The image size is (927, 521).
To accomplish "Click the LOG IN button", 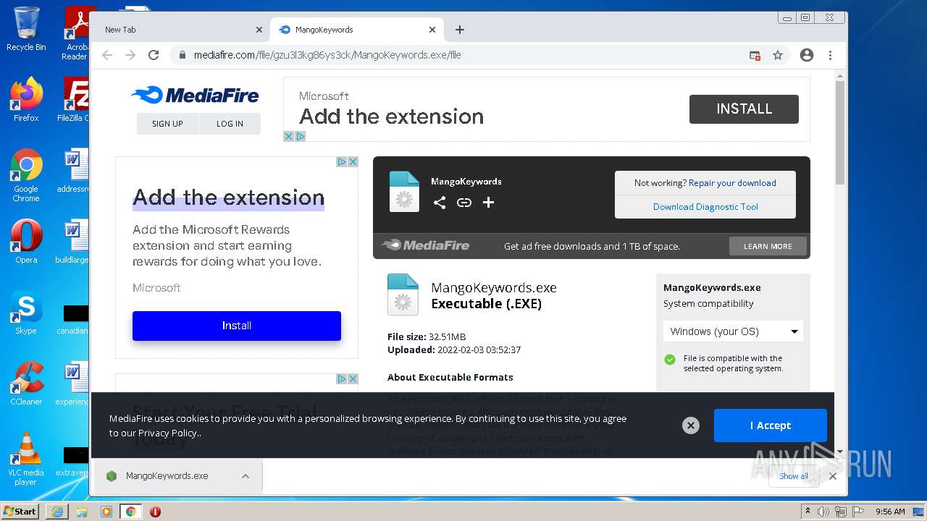I will coord(230,124).
